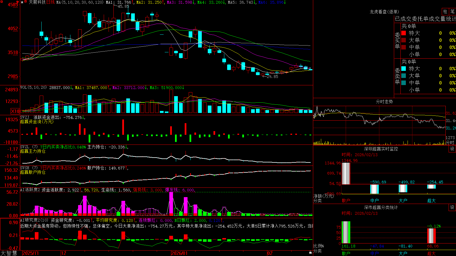Click the X10 volume scale indicator
Screen dimensions: 456x256
click(15, 111)
